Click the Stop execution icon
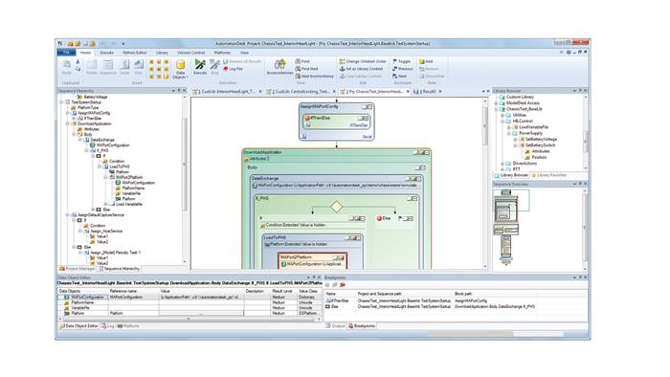Image resolution: width=670 pixels, height=377 pixels. (214, 64)
